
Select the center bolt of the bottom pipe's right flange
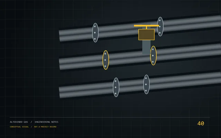point(146,84)
